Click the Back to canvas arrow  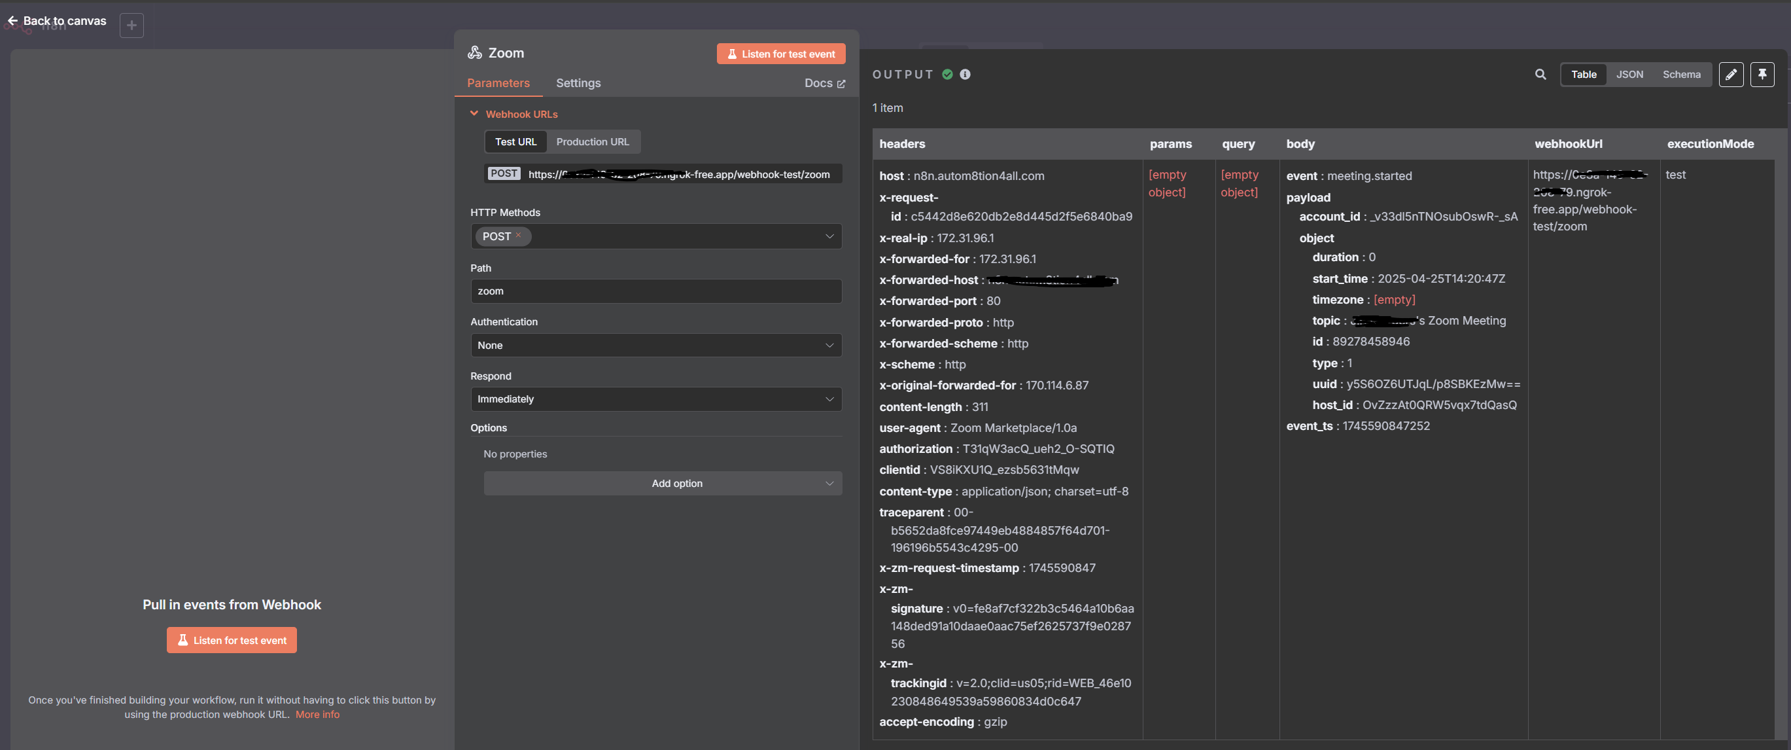click(x=12, y=21)
